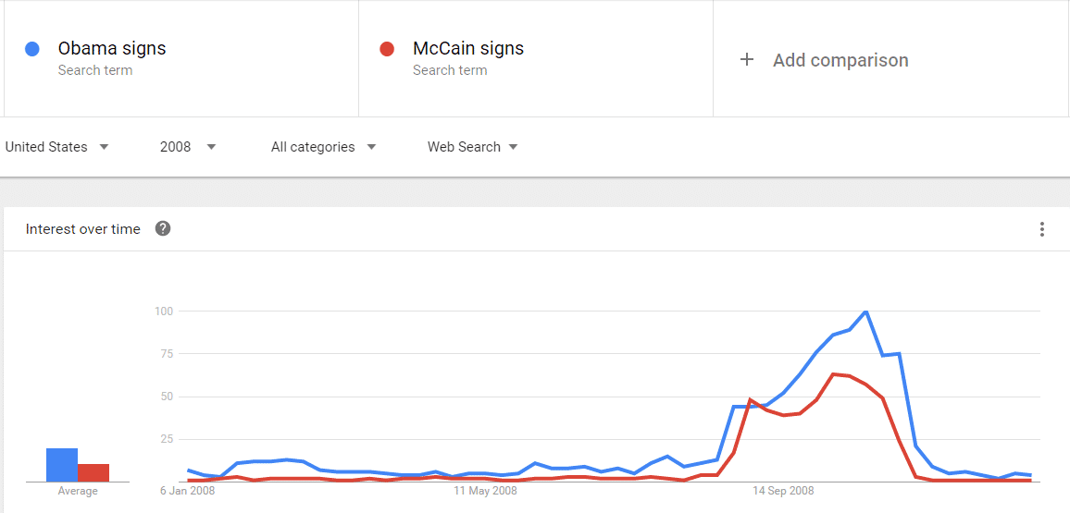Click the 14 Sep 2008 axis label
Screen dimensions: 1070x513
coord(783,491)
